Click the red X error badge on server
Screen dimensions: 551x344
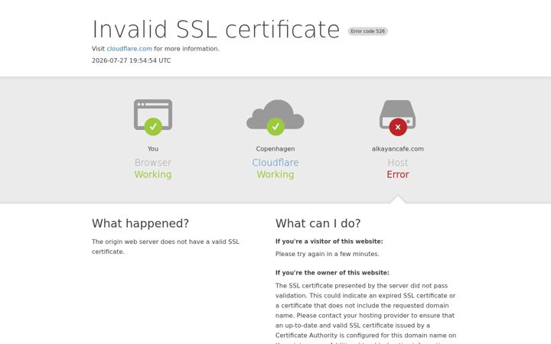[x=398, y=127]
